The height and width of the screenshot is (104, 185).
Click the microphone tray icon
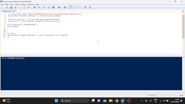click(x=151, y=101)
